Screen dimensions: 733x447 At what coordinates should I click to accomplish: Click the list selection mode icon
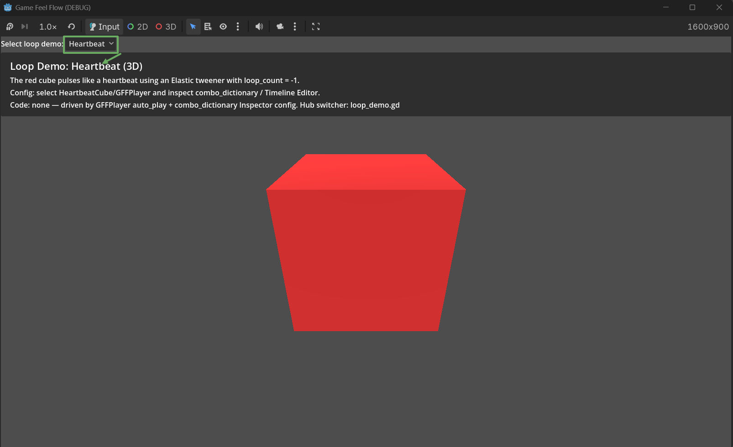208,26
